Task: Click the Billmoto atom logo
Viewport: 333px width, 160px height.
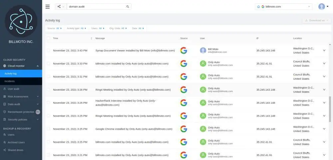Action: click(x=21, y=21)
